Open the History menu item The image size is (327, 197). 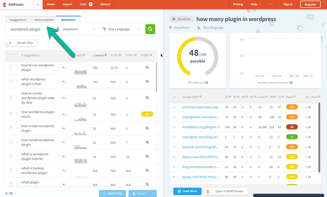pos(105,4)
